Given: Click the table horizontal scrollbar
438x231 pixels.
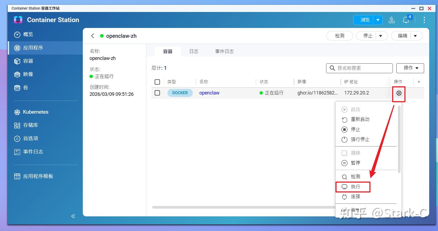Looking at the screenshot, I should (x=244, y=207).
